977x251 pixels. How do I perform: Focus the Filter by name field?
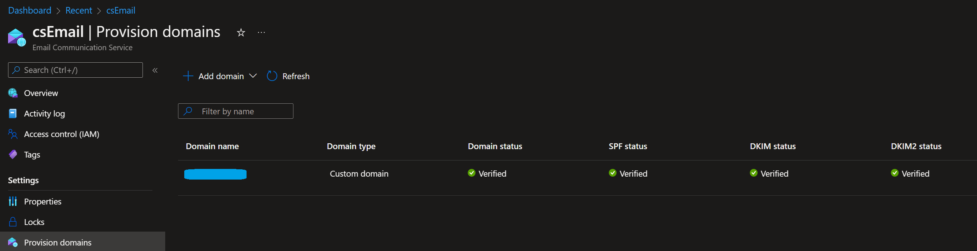pyautogui.click(x=236, y=111)
